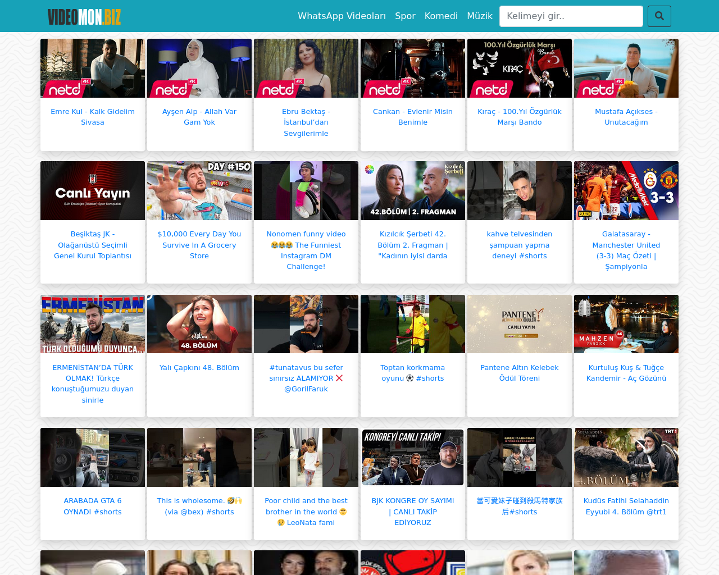719x575 pixels.
Task: Open 'Cankan - Evlenir Misin Benimle' link
Action: [x=413, y=117]
